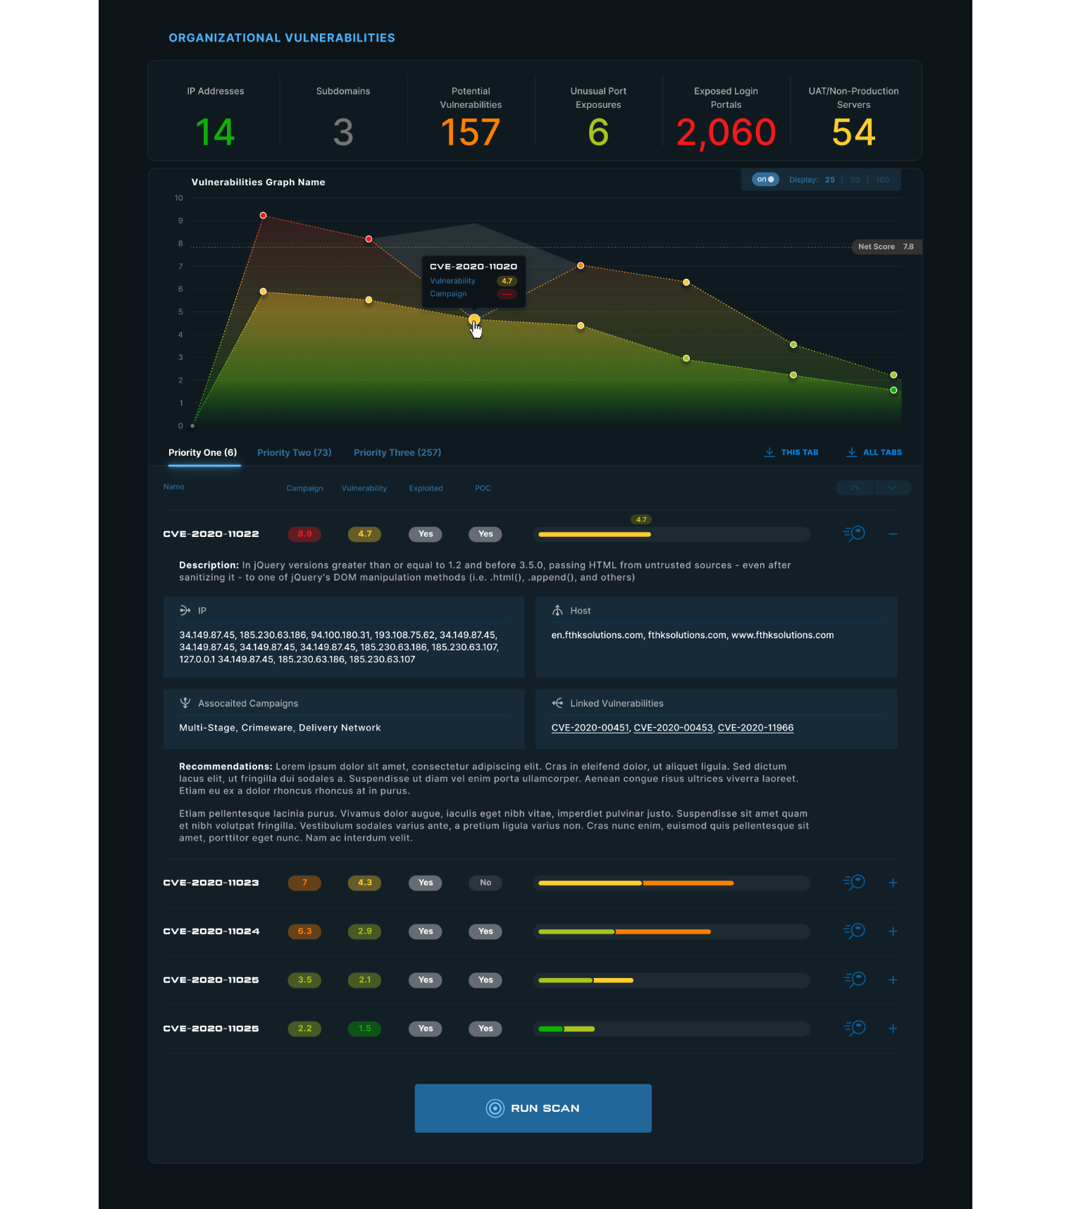Image resolution: width=1071 pixels, height=1209 pixels.
Task: Click the Host section icon
Action: (557, 610)
